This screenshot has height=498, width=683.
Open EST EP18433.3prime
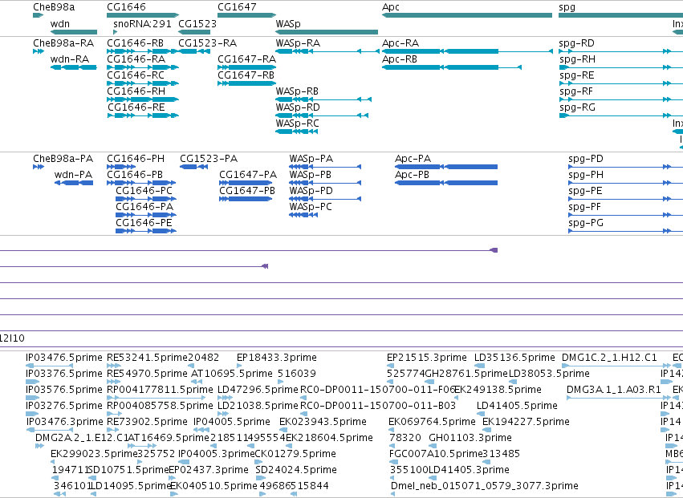[x=277, y=358]
